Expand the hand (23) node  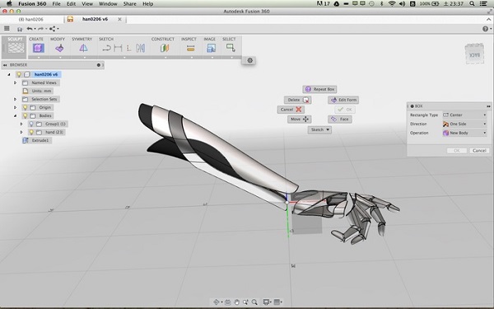click(x=21, y=132)
